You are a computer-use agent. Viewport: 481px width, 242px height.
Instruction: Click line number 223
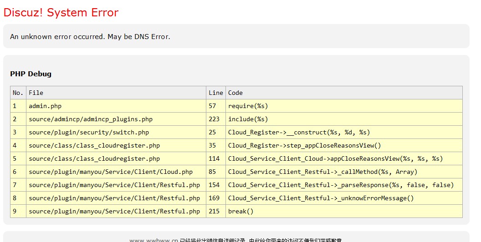(x=216, y=119)
